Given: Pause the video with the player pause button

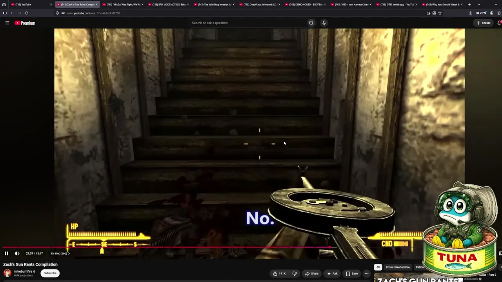Looking at the screenshot, I should [x=6, y=253].
